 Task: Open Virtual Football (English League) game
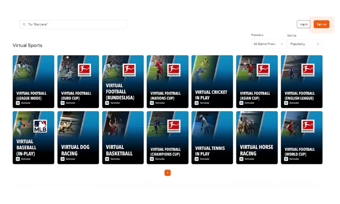[x=302, y=82]
